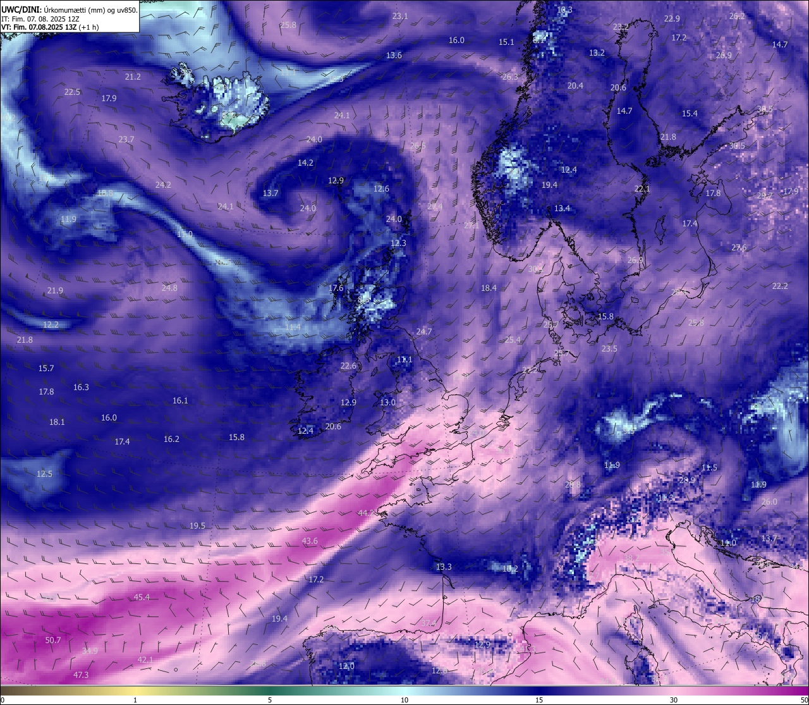Click the map value 10.2 over southern France
The width and height of the screenshot is (809, 705).
[x=510, y=568]
